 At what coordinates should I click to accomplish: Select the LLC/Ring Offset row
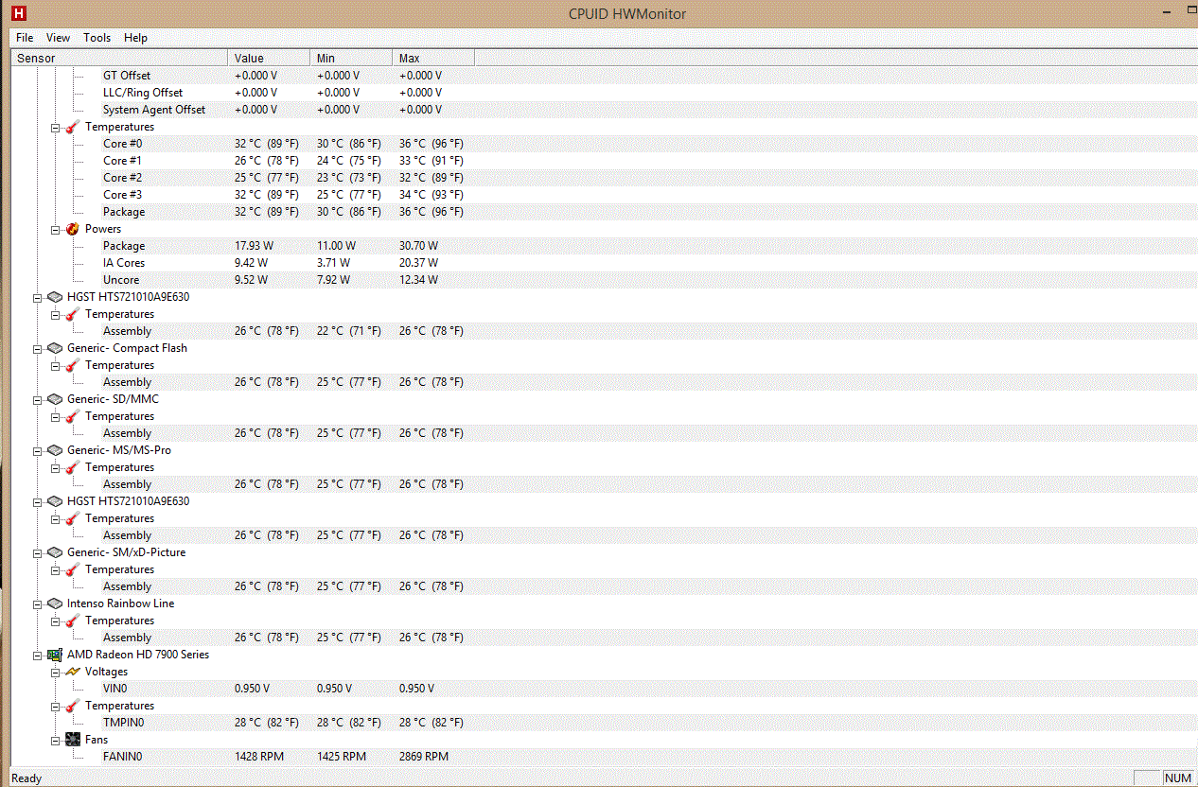[603, 93]
